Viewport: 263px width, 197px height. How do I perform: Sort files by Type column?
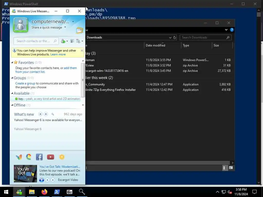click(196, 45)
